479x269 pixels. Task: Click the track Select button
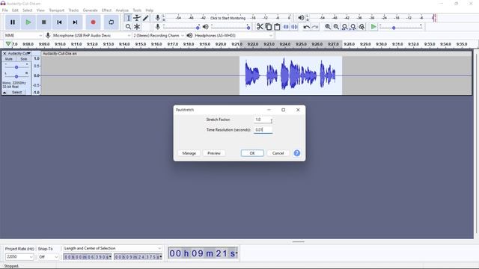pos(16,92)
